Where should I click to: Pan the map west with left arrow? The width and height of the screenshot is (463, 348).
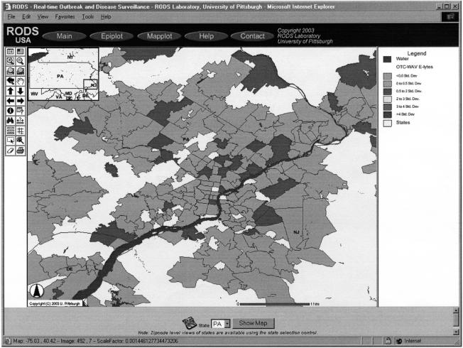point(11,101)
